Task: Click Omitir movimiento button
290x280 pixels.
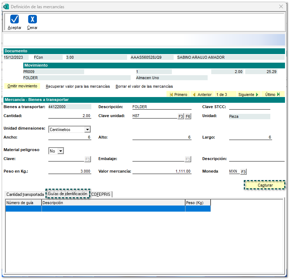Action: [22, 86]
